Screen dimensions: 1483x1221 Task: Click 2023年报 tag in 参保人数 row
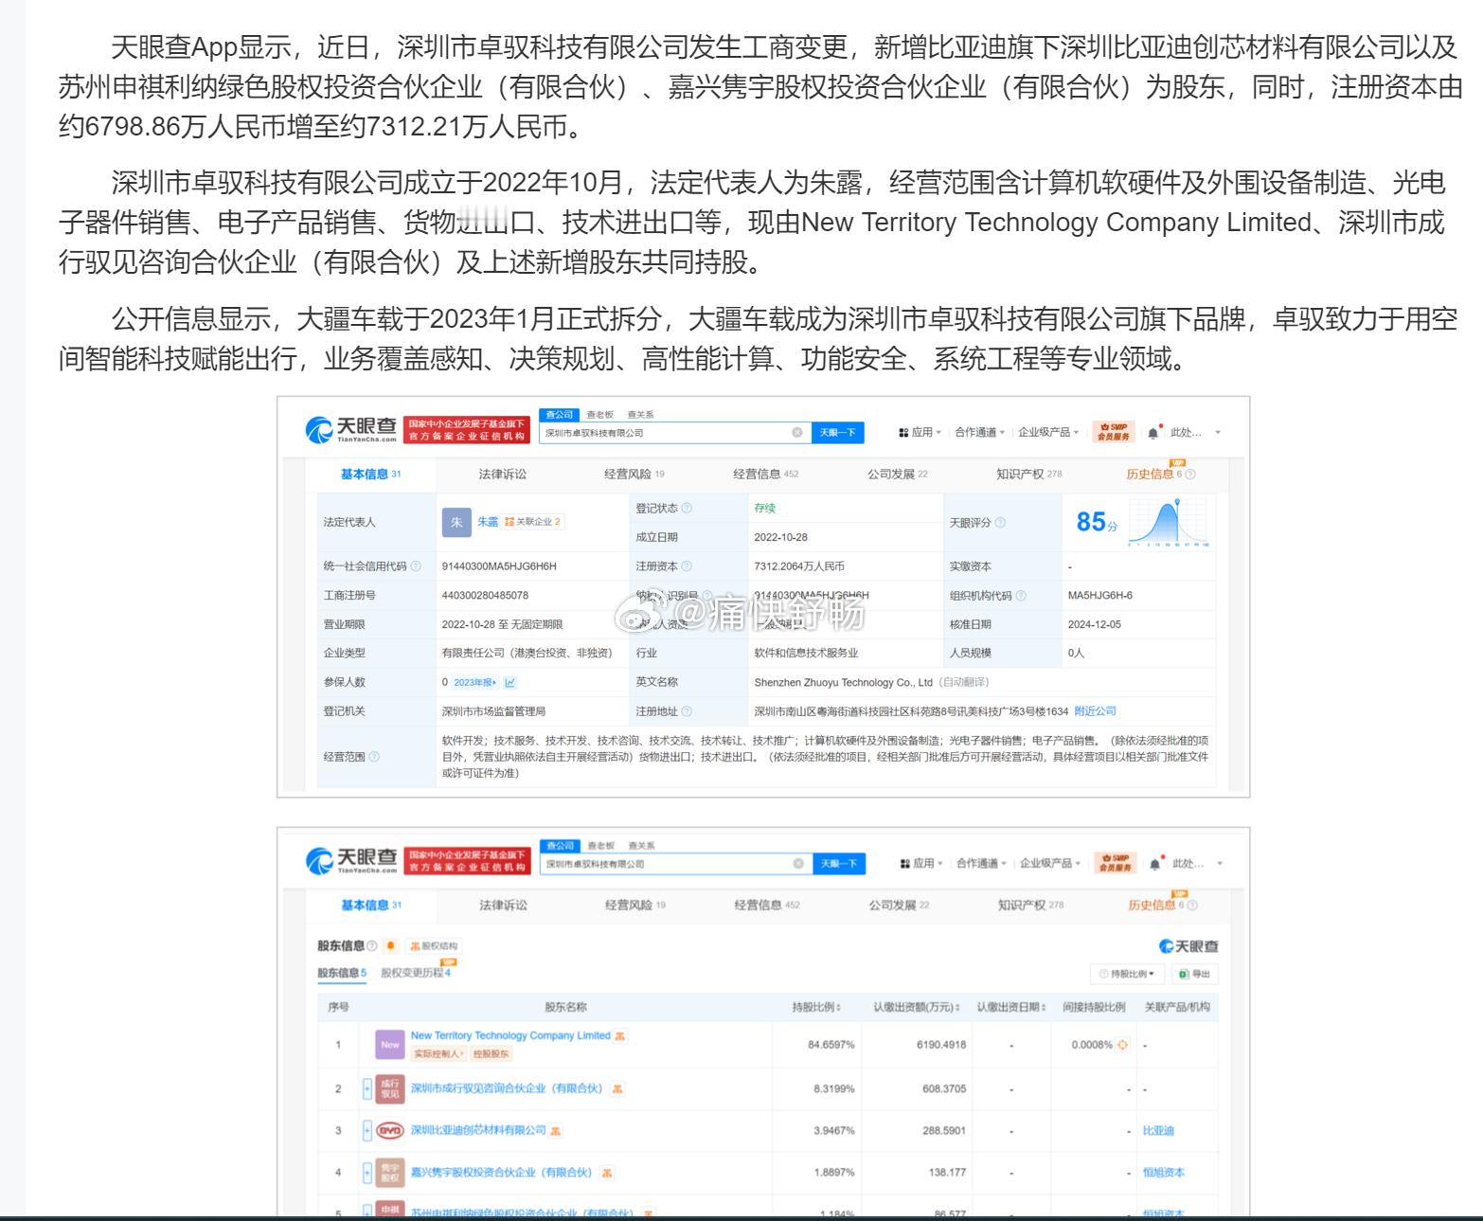[x=475, y=683]
